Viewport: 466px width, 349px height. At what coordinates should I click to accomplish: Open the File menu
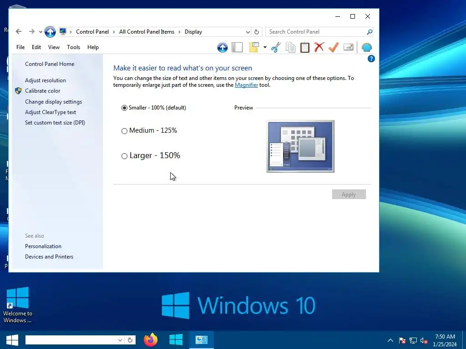click(20, 47)
